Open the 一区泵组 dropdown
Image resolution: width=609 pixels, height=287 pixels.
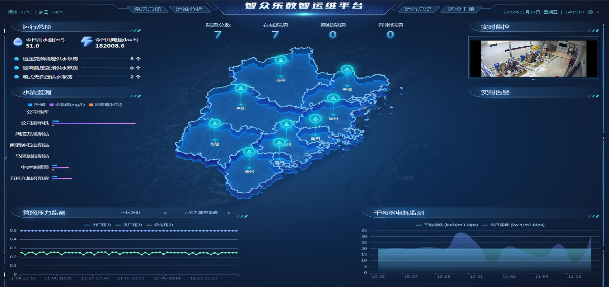coord(144,213)
